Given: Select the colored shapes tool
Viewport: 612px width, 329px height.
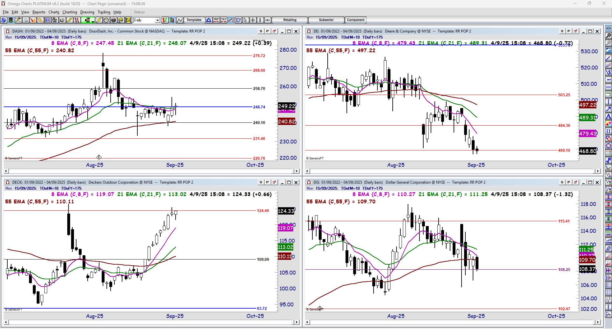Looking at the screenshot, I should pos(608,124).
